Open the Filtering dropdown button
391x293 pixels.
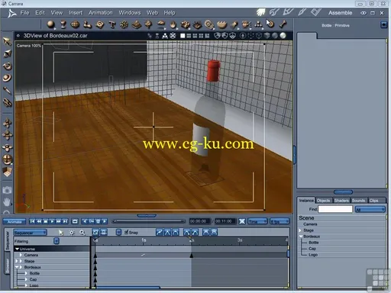coord(57,241)
